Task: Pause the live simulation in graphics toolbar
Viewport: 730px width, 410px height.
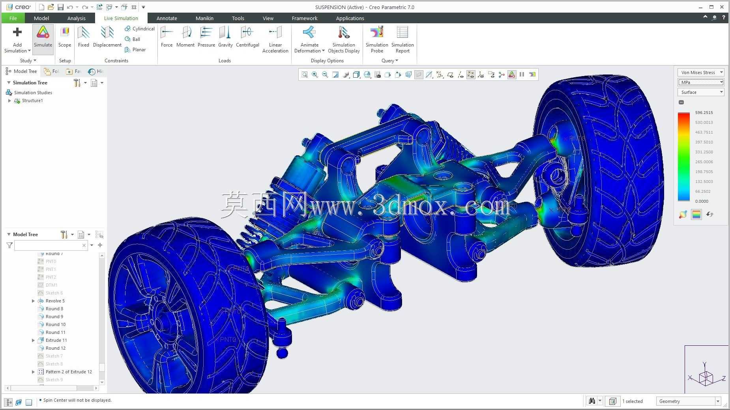Action: pos(522,75)
